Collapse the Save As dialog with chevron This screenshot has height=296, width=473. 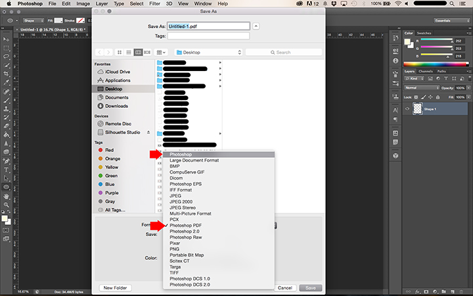256,26
